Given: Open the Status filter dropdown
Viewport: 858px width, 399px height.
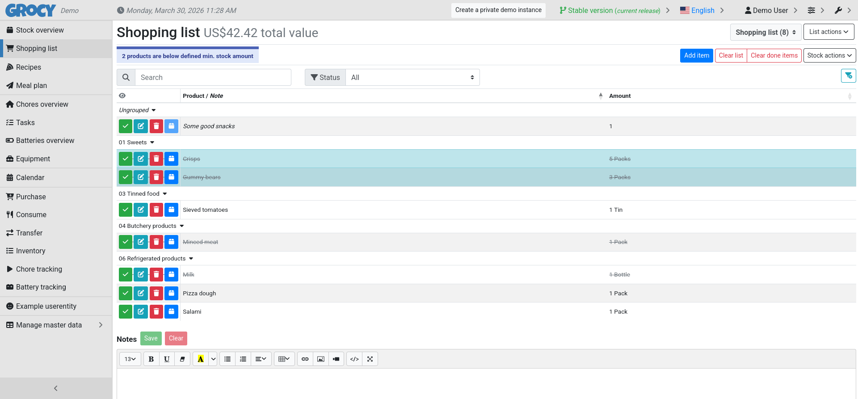Looking at the screenshot, I should coord(412,77).
